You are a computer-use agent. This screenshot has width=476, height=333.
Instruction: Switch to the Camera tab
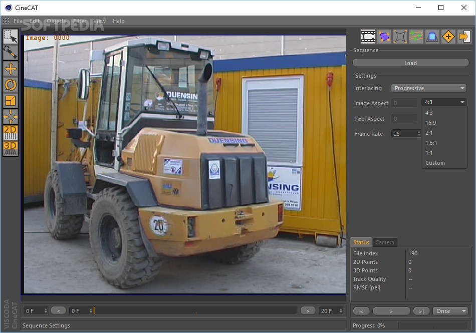coord(385,242)
